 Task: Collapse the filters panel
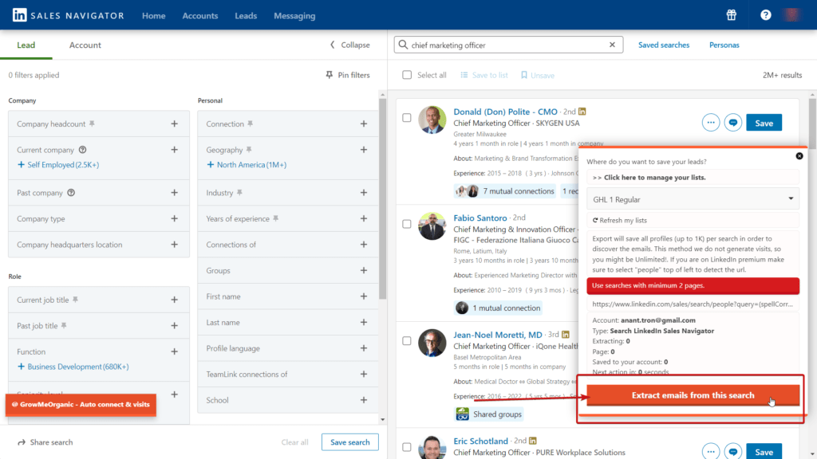point(349,45)
